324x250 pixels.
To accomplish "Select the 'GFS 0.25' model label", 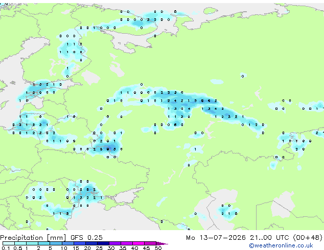I will pyautogui.click(x=86, y=238).
